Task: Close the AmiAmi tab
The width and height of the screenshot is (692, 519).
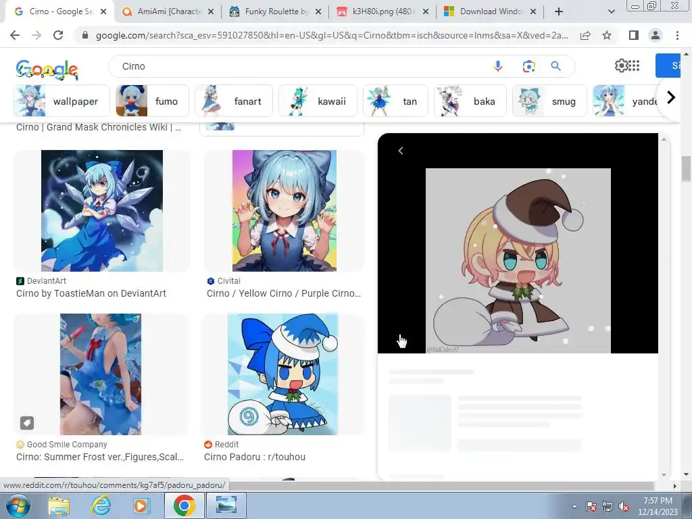Action: 211,12
